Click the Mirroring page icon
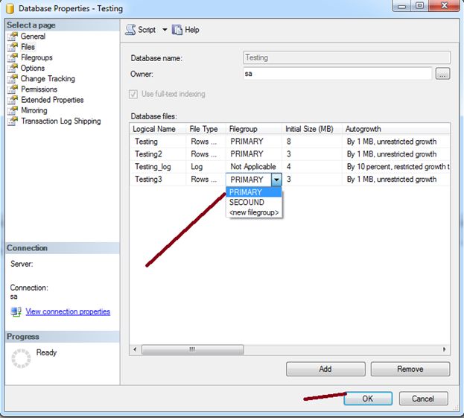 click(x=13, y=110)
